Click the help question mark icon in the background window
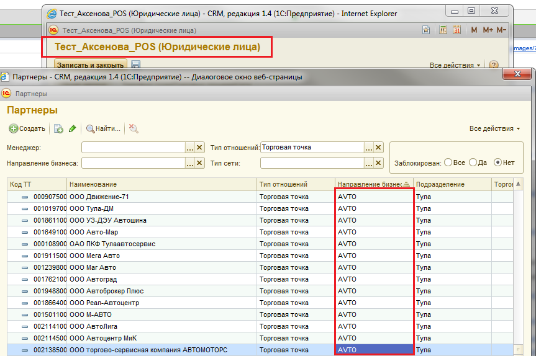Image resolution: width=536 pixels, height=356 pixels. 493,65
